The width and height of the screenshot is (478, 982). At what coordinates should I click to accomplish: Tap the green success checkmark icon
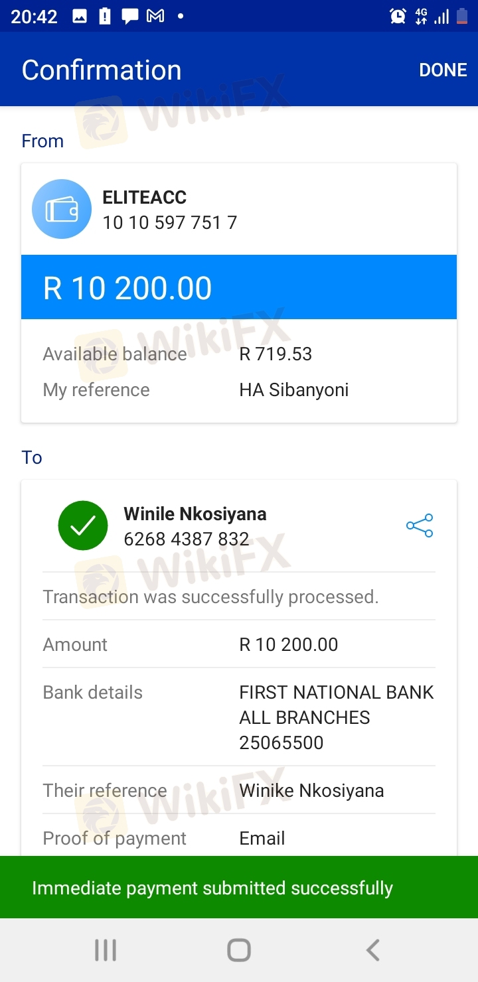[x=83, y=526]
